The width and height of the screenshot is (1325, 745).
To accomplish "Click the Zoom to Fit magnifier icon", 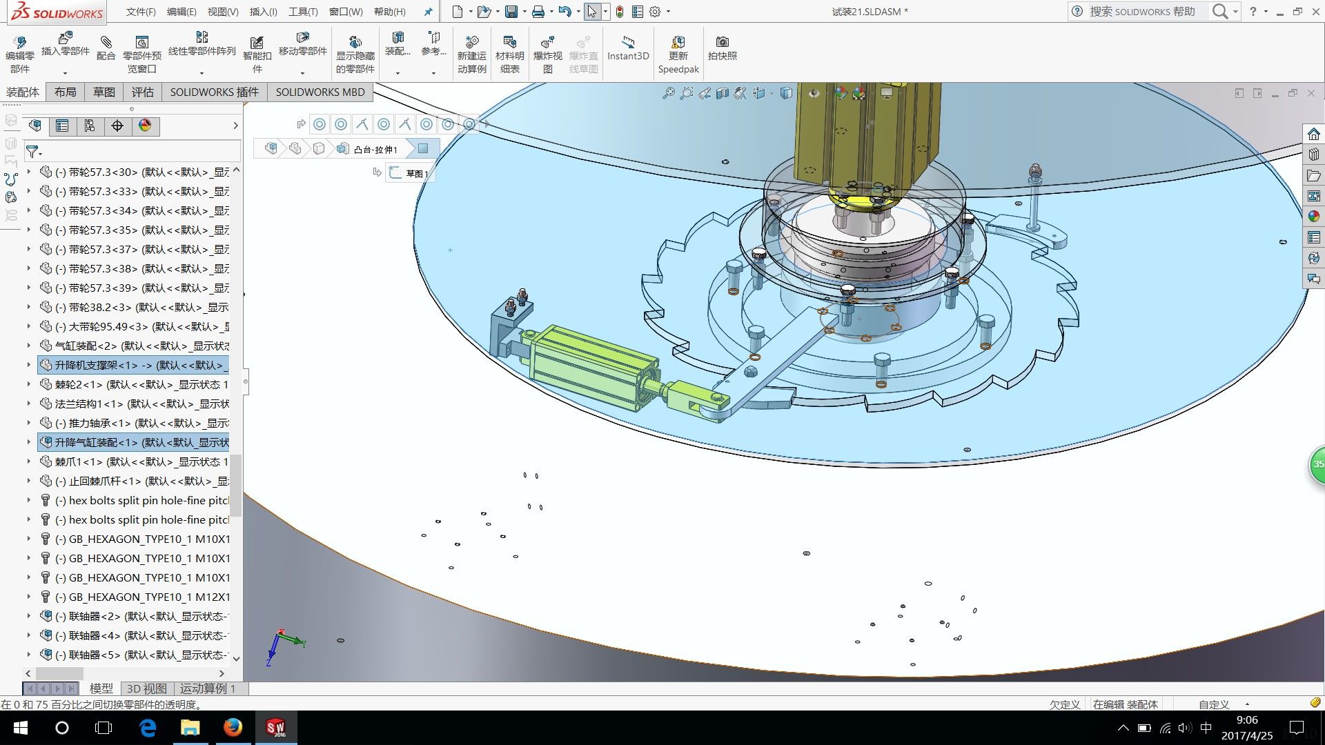I will [x=668, y=93].
